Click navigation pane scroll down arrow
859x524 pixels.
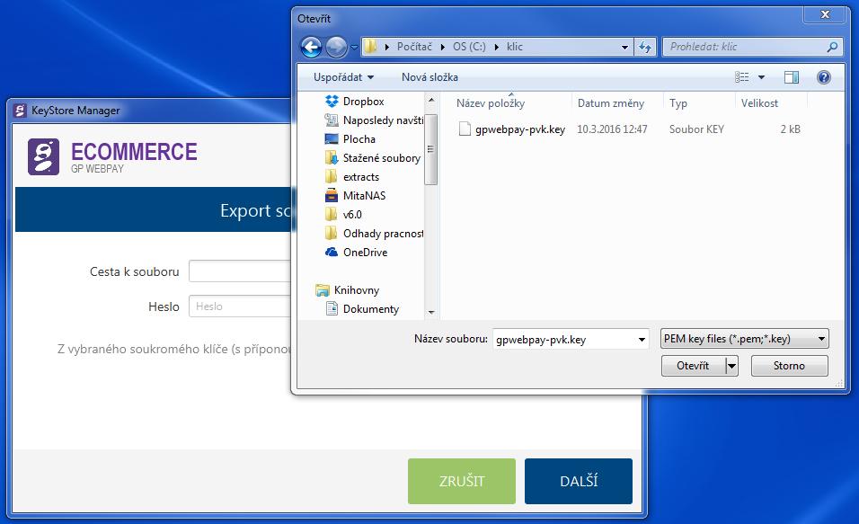pos(431,313)
